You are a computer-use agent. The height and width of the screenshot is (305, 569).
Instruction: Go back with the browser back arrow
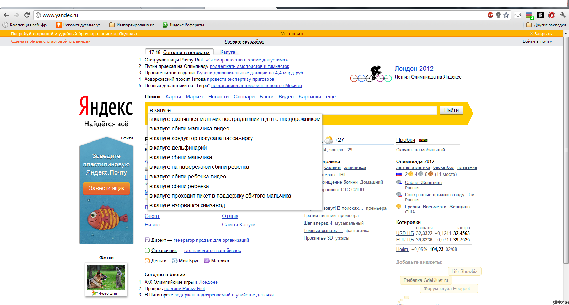[6, 15]
